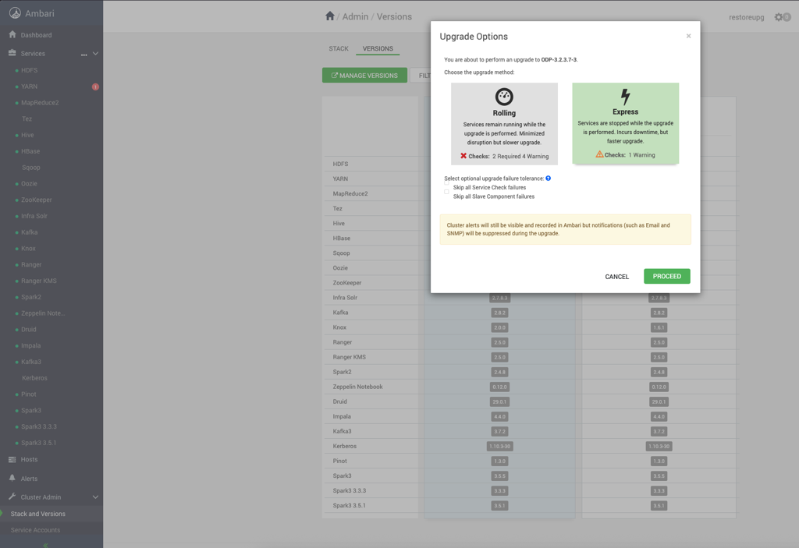Viewport: 799px width, 548px height.
Task: Collapse the sidebar with double-chevron icon
Action: pos(46,544)
